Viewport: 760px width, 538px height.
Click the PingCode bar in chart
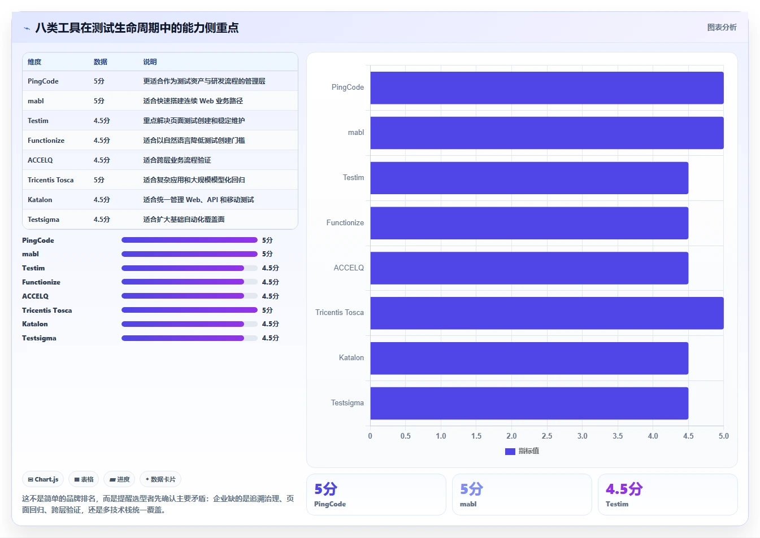[547, 88]
